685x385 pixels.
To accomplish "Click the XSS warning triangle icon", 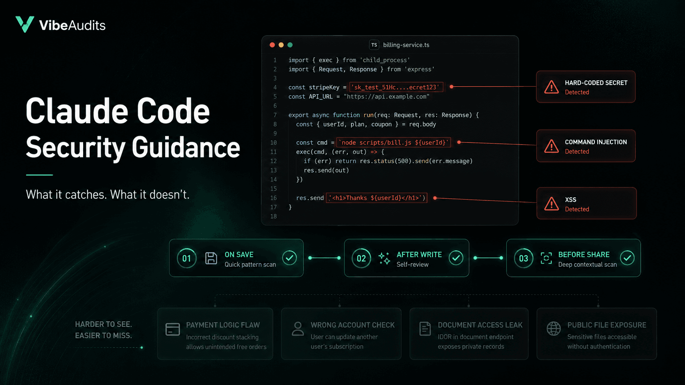I will click(551, 204).
